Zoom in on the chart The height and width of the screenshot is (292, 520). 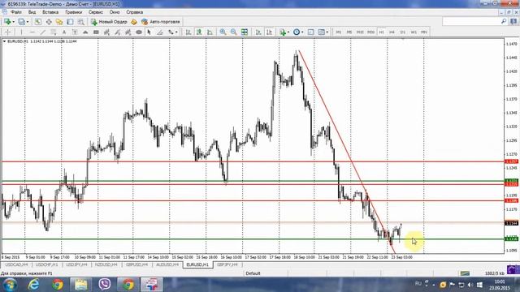[223, 32]
